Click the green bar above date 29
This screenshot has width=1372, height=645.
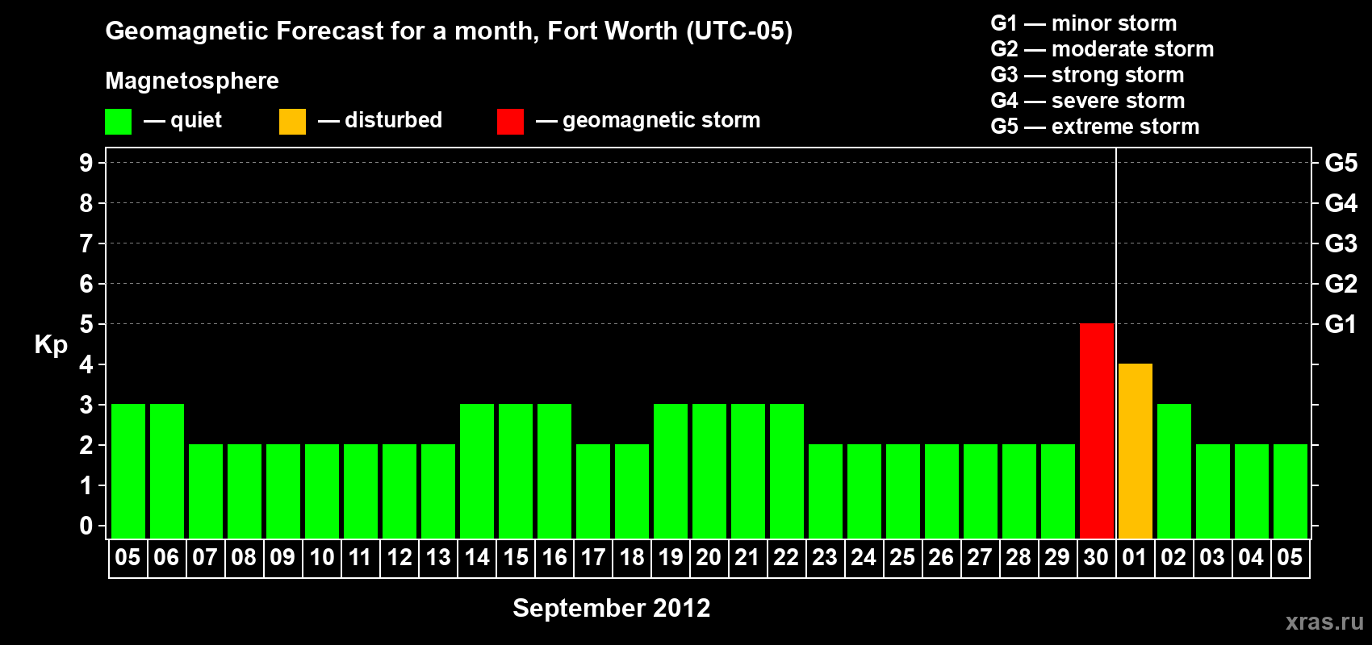coord(1058,491)
